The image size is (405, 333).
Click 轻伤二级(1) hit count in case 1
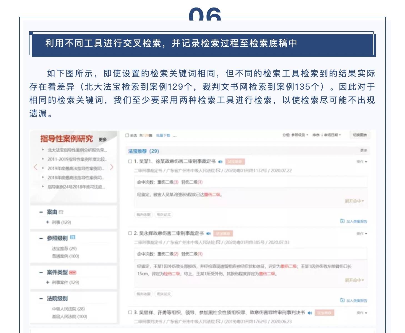coord(192,182)
